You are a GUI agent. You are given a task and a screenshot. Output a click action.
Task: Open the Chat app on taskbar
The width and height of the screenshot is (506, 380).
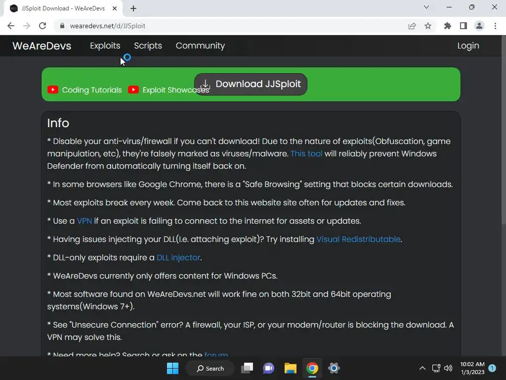tap(268, 368)
